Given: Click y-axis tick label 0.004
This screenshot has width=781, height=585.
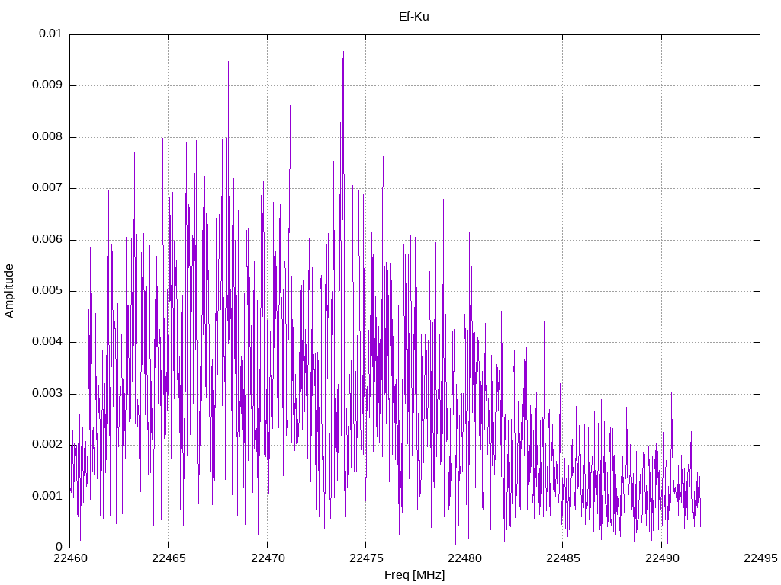Looking at the screenshot, I should 47,342.
